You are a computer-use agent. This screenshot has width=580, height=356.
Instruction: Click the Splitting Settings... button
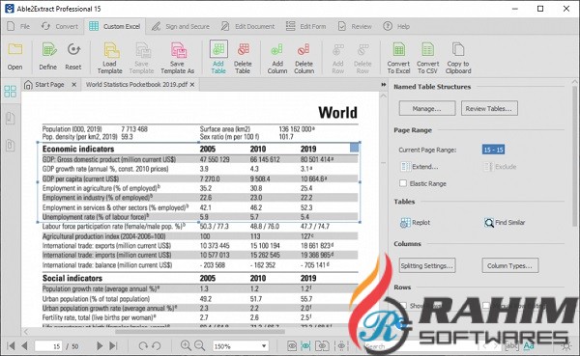427,265
